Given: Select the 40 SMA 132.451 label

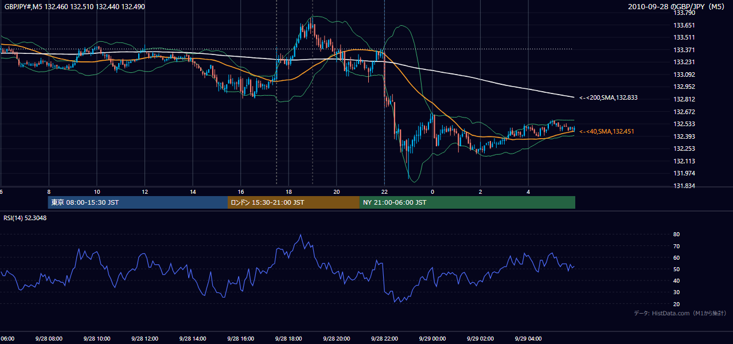Looking at the screenshot, I should 607,131.
